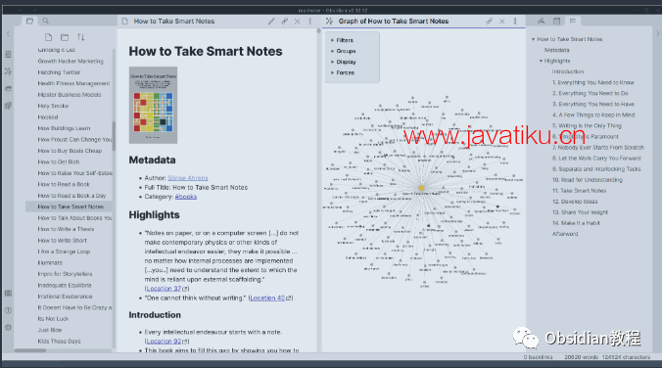Viewport: 662px width, 368px height.
Task: Open 'How to Write Short' note in list
Action: pyautogui.click(x=62, y=241)
